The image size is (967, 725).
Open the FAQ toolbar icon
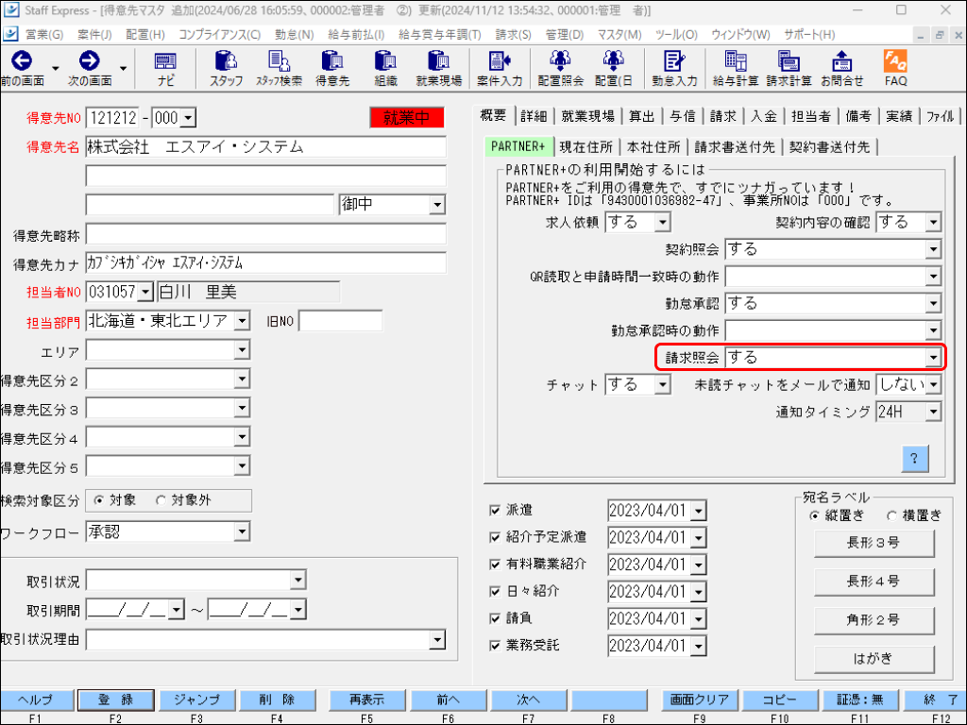click(895, 68)
